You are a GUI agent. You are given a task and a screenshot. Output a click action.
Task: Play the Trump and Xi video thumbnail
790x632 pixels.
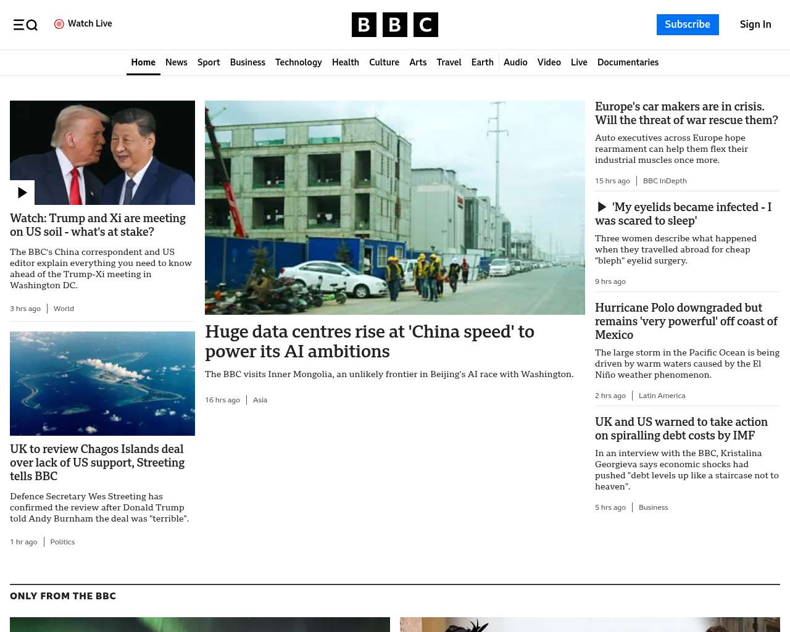click(102, 152)
